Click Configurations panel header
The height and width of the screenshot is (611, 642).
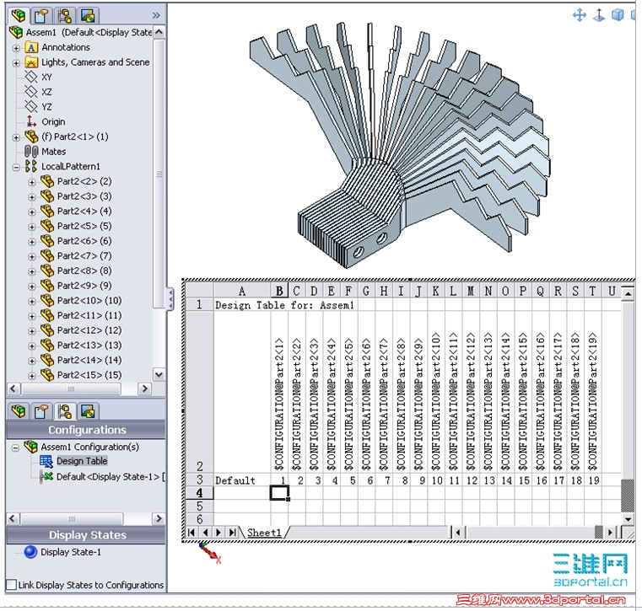coord(87,430)
